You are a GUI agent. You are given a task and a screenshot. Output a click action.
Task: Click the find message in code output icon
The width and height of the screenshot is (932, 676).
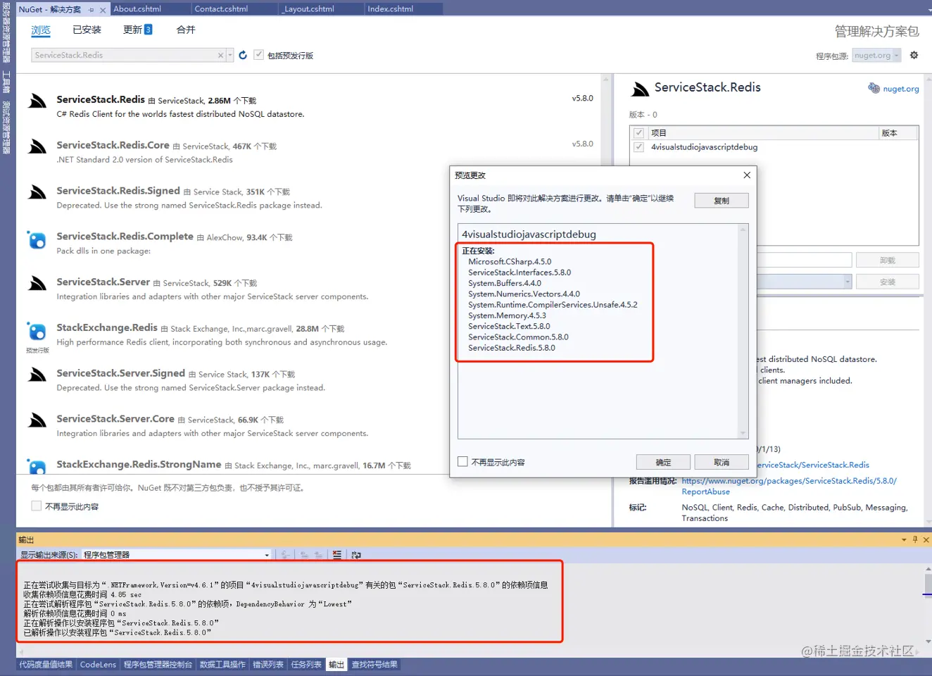point(285,555)
